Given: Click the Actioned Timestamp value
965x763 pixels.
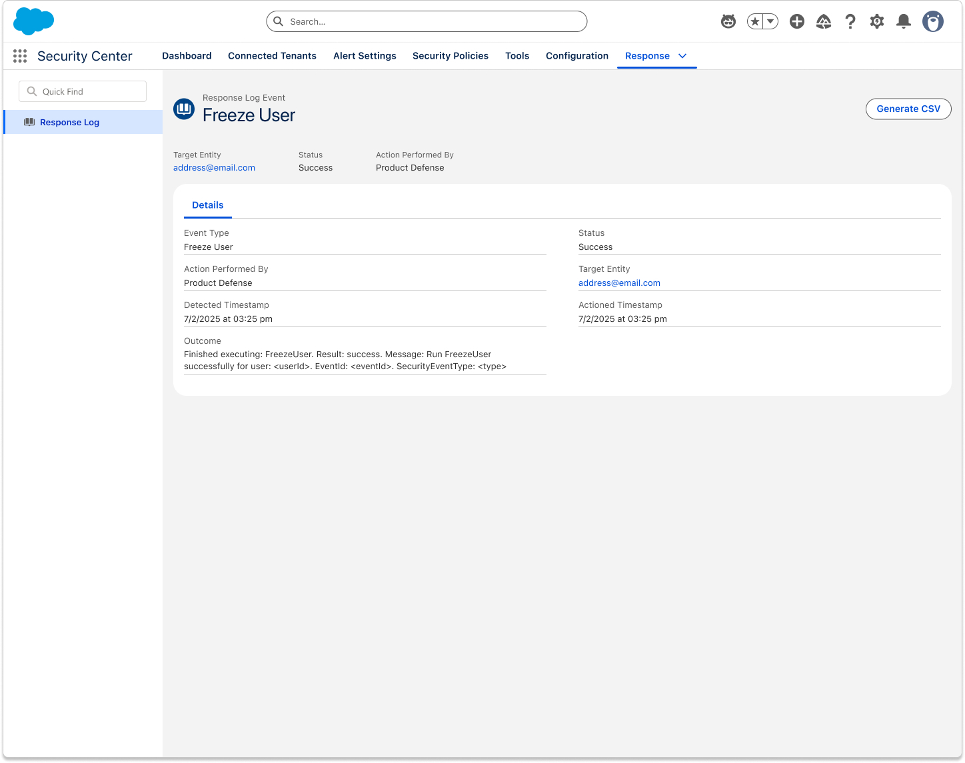Looking at the screenshot, I should click(622, 319).
